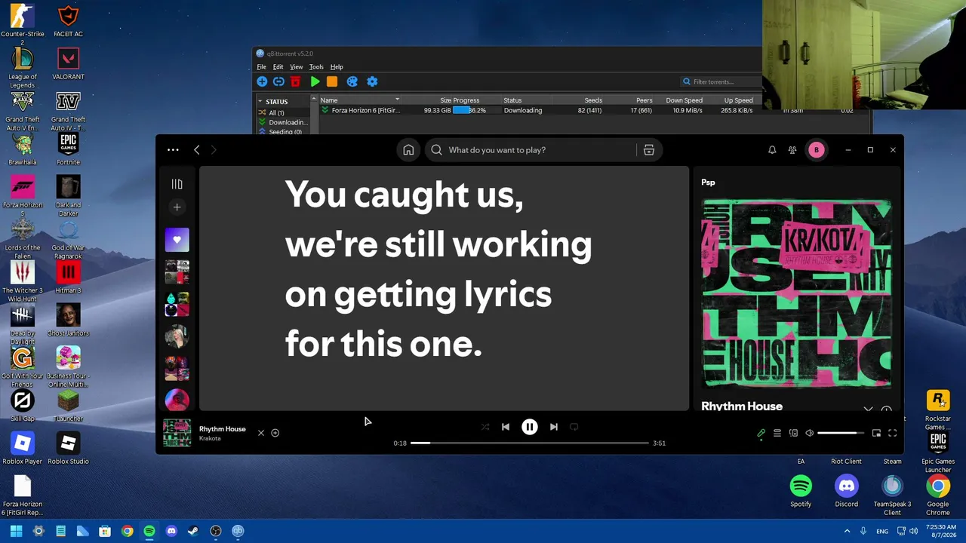Open the Krakota artist link
Image resolution: width=966 pixels, height=543 pixels.
(x=210, y=438)
